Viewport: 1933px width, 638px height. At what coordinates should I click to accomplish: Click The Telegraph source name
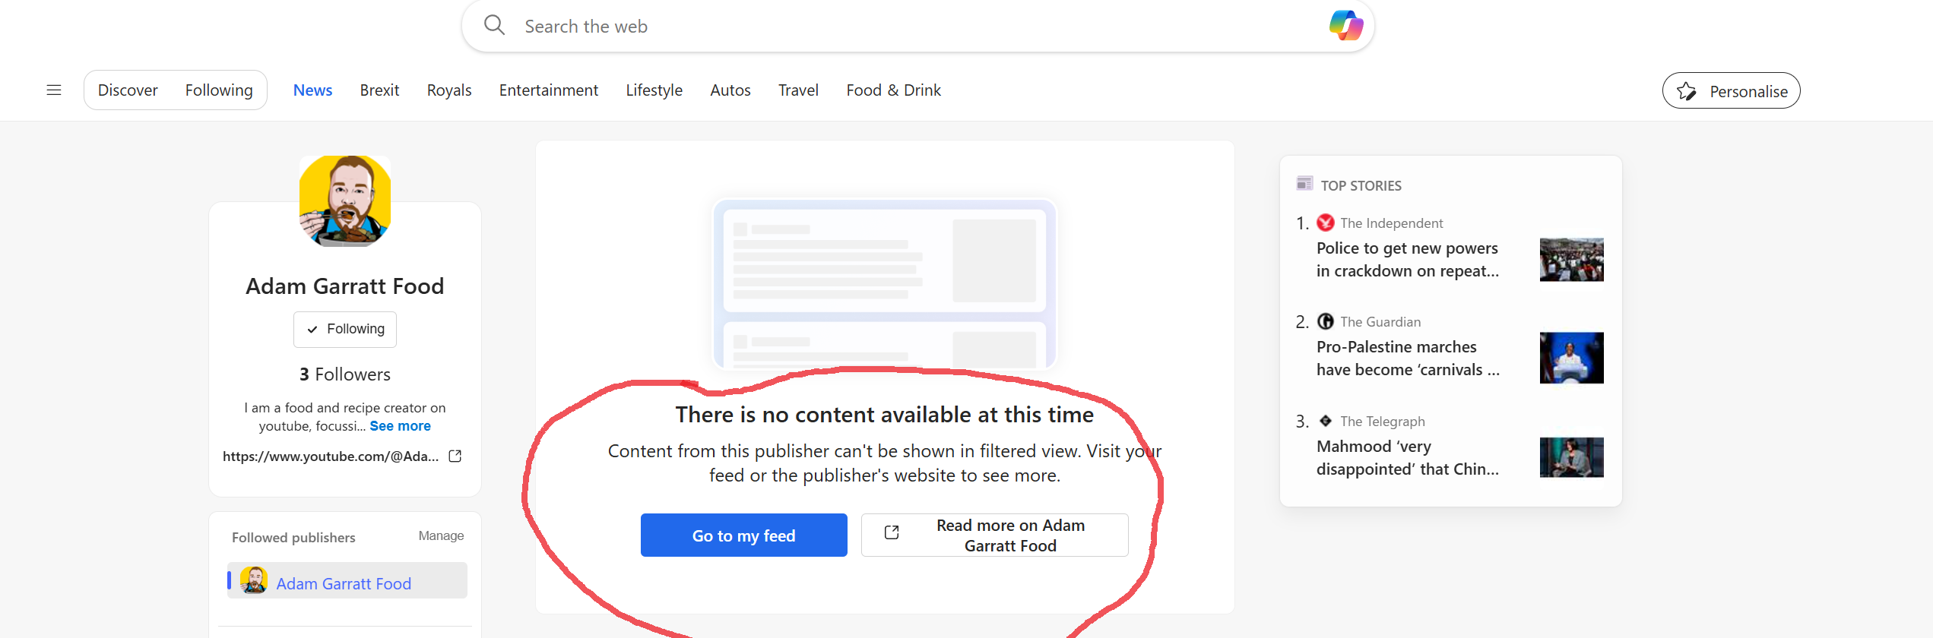click(x=1383, y=422)
